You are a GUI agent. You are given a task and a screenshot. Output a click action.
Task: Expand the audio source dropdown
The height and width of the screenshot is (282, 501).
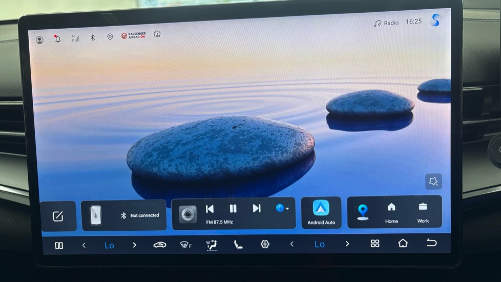[x=282, y=208]
